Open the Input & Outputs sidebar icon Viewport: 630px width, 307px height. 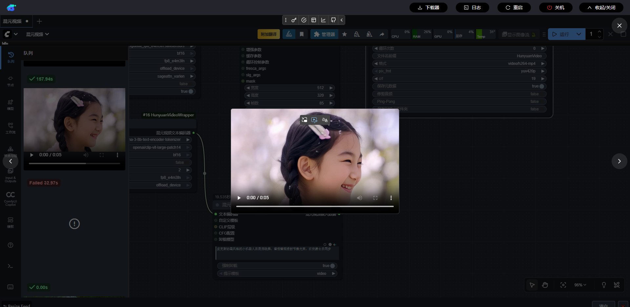click(10, 175)
